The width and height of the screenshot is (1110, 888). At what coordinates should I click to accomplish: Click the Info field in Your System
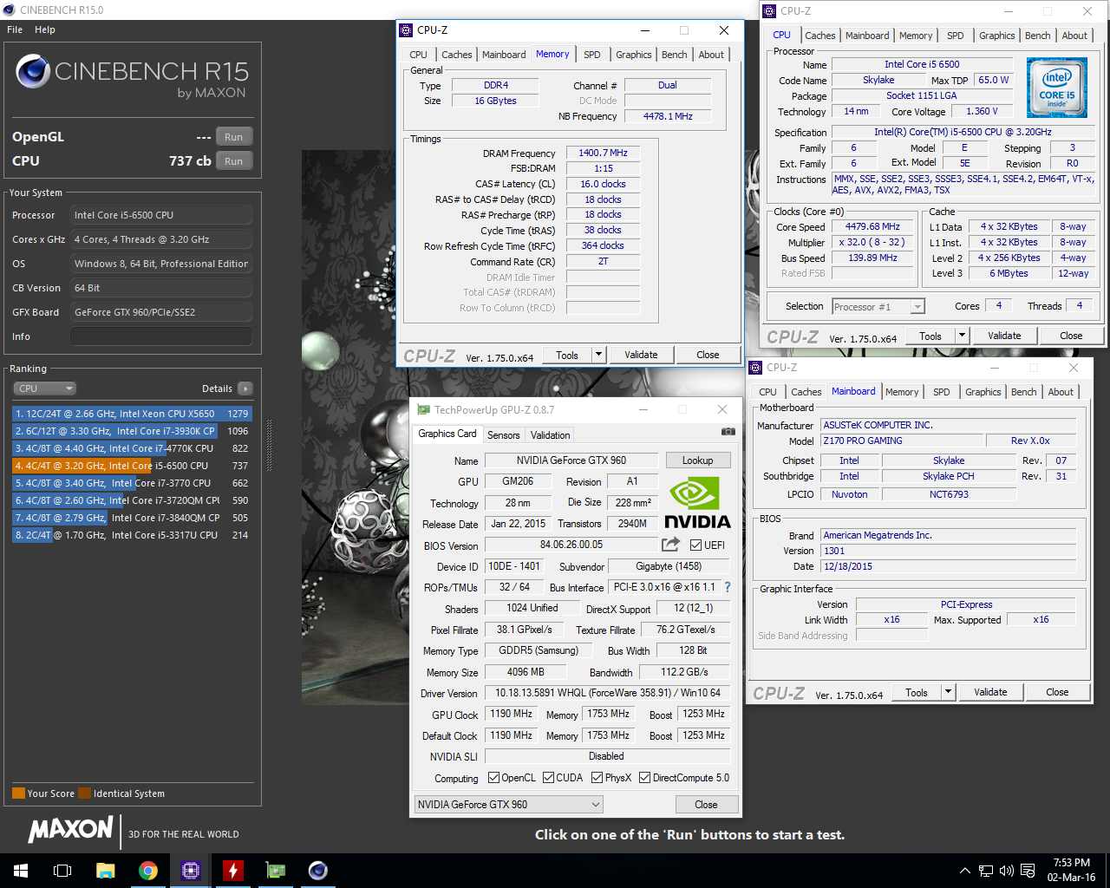click(161, 336)
